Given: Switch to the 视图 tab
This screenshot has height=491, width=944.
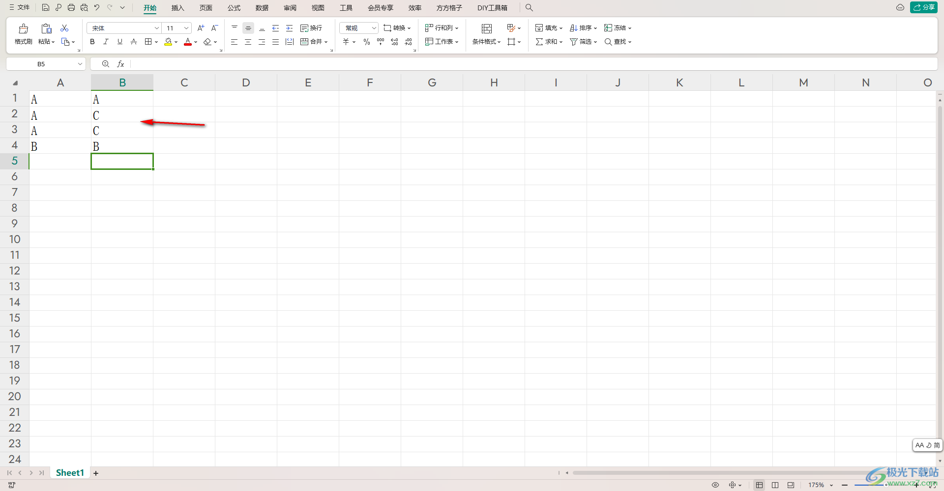Looking at the screenshot, I should (318, 8).
